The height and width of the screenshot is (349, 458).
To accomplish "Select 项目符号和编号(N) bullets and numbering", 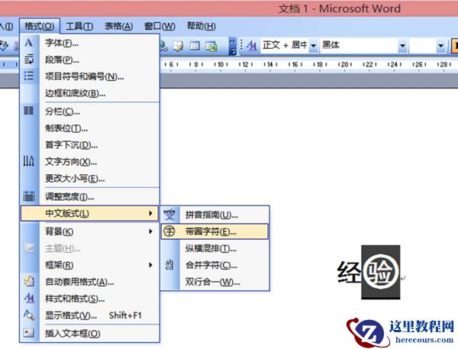I will 89,76.
